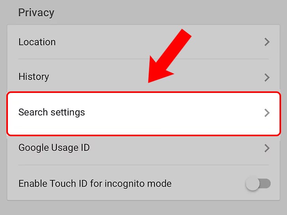Click the arrow icon beside Google Usage ID
287x215 pixels.
coord(267,148)
